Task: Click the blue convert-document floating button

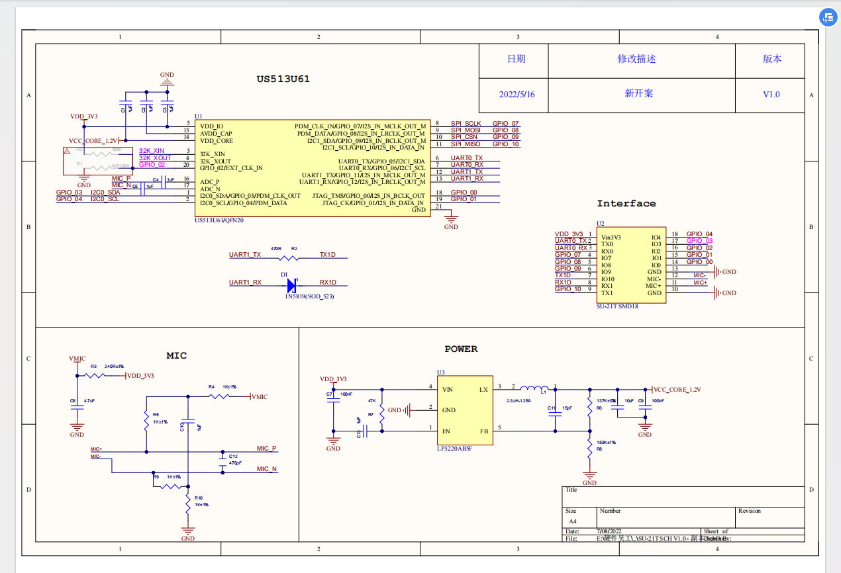Action: 827,18
